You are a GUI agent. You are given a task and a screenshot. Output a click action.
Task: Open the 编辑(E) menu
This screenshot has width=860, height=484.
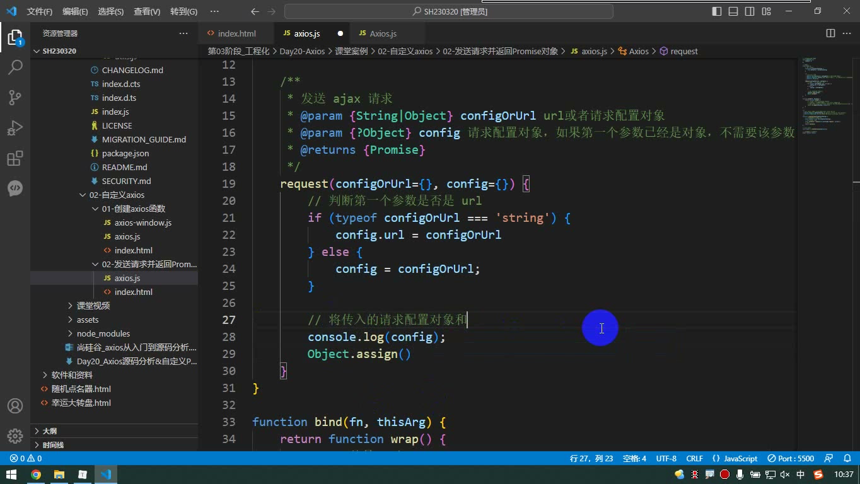[76, 11]
